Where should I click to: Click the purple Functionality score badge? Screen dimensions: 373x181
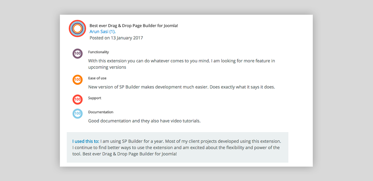pyautogui.click(x=78, y=53)
